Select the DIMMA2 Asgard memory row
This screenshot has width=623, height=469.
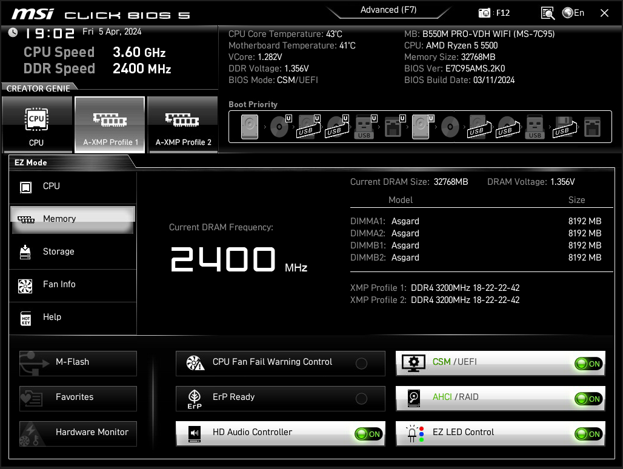point(476,233)
